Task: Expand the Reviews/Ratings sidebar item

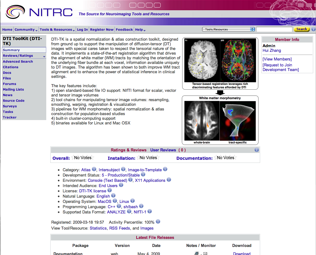Action: click(44, 56)
